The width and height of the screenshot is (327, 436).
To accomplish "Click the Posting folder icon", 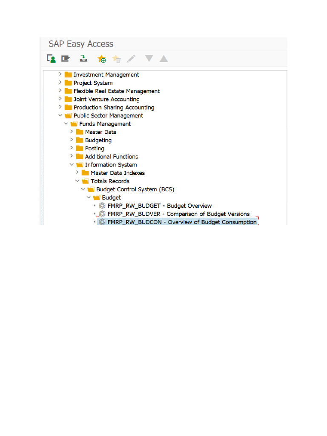I will (80, 148).
